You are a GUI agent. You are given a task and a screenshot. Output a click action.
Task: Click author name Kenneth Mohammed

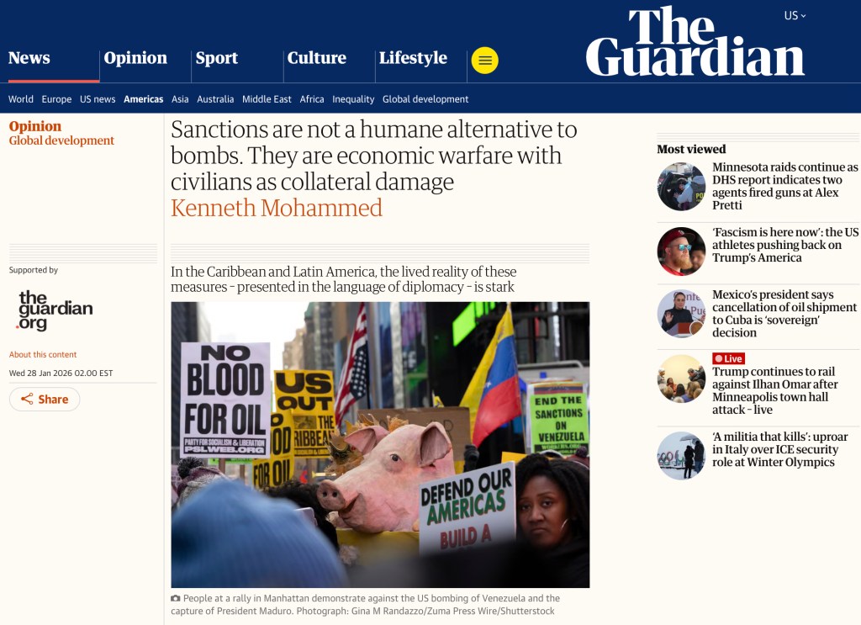(276, 208)
